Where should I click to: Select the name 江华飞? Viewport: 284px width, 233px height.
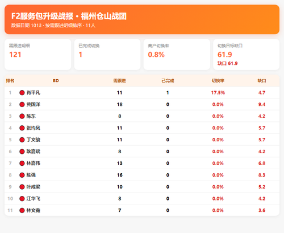coord(34,199)
